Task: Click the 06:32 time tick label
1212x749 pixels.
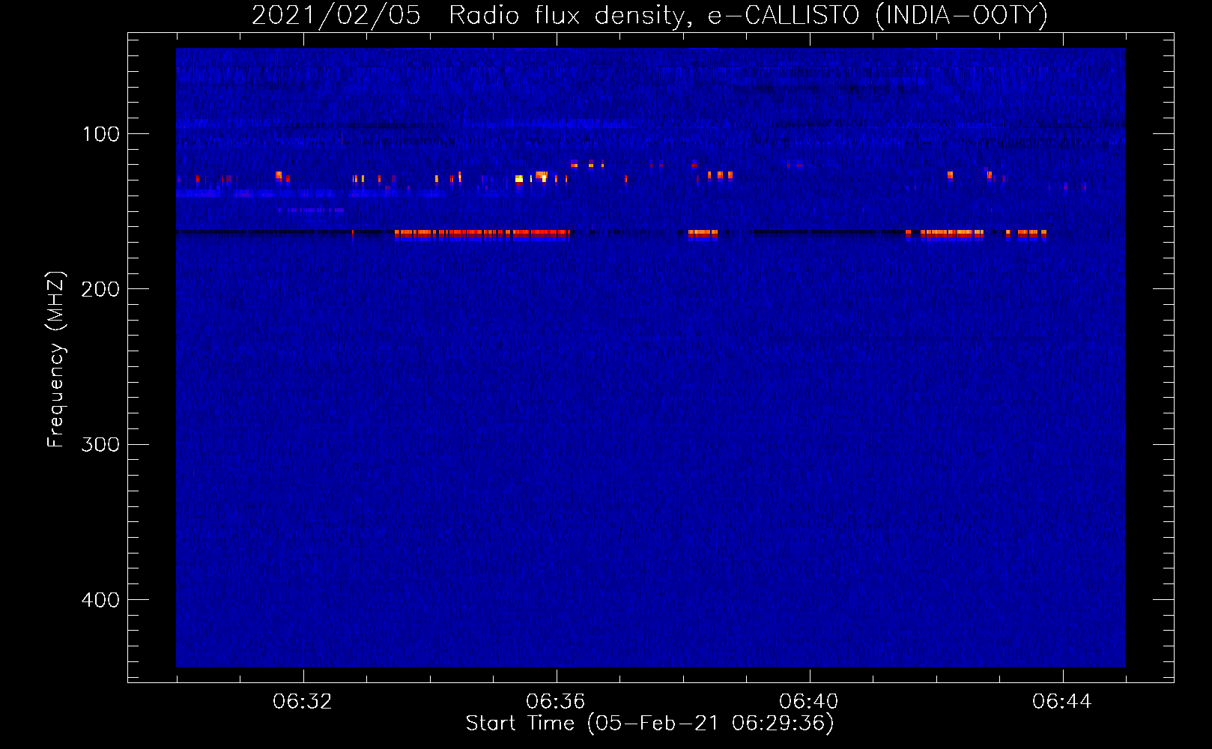Action: [303, 702]
